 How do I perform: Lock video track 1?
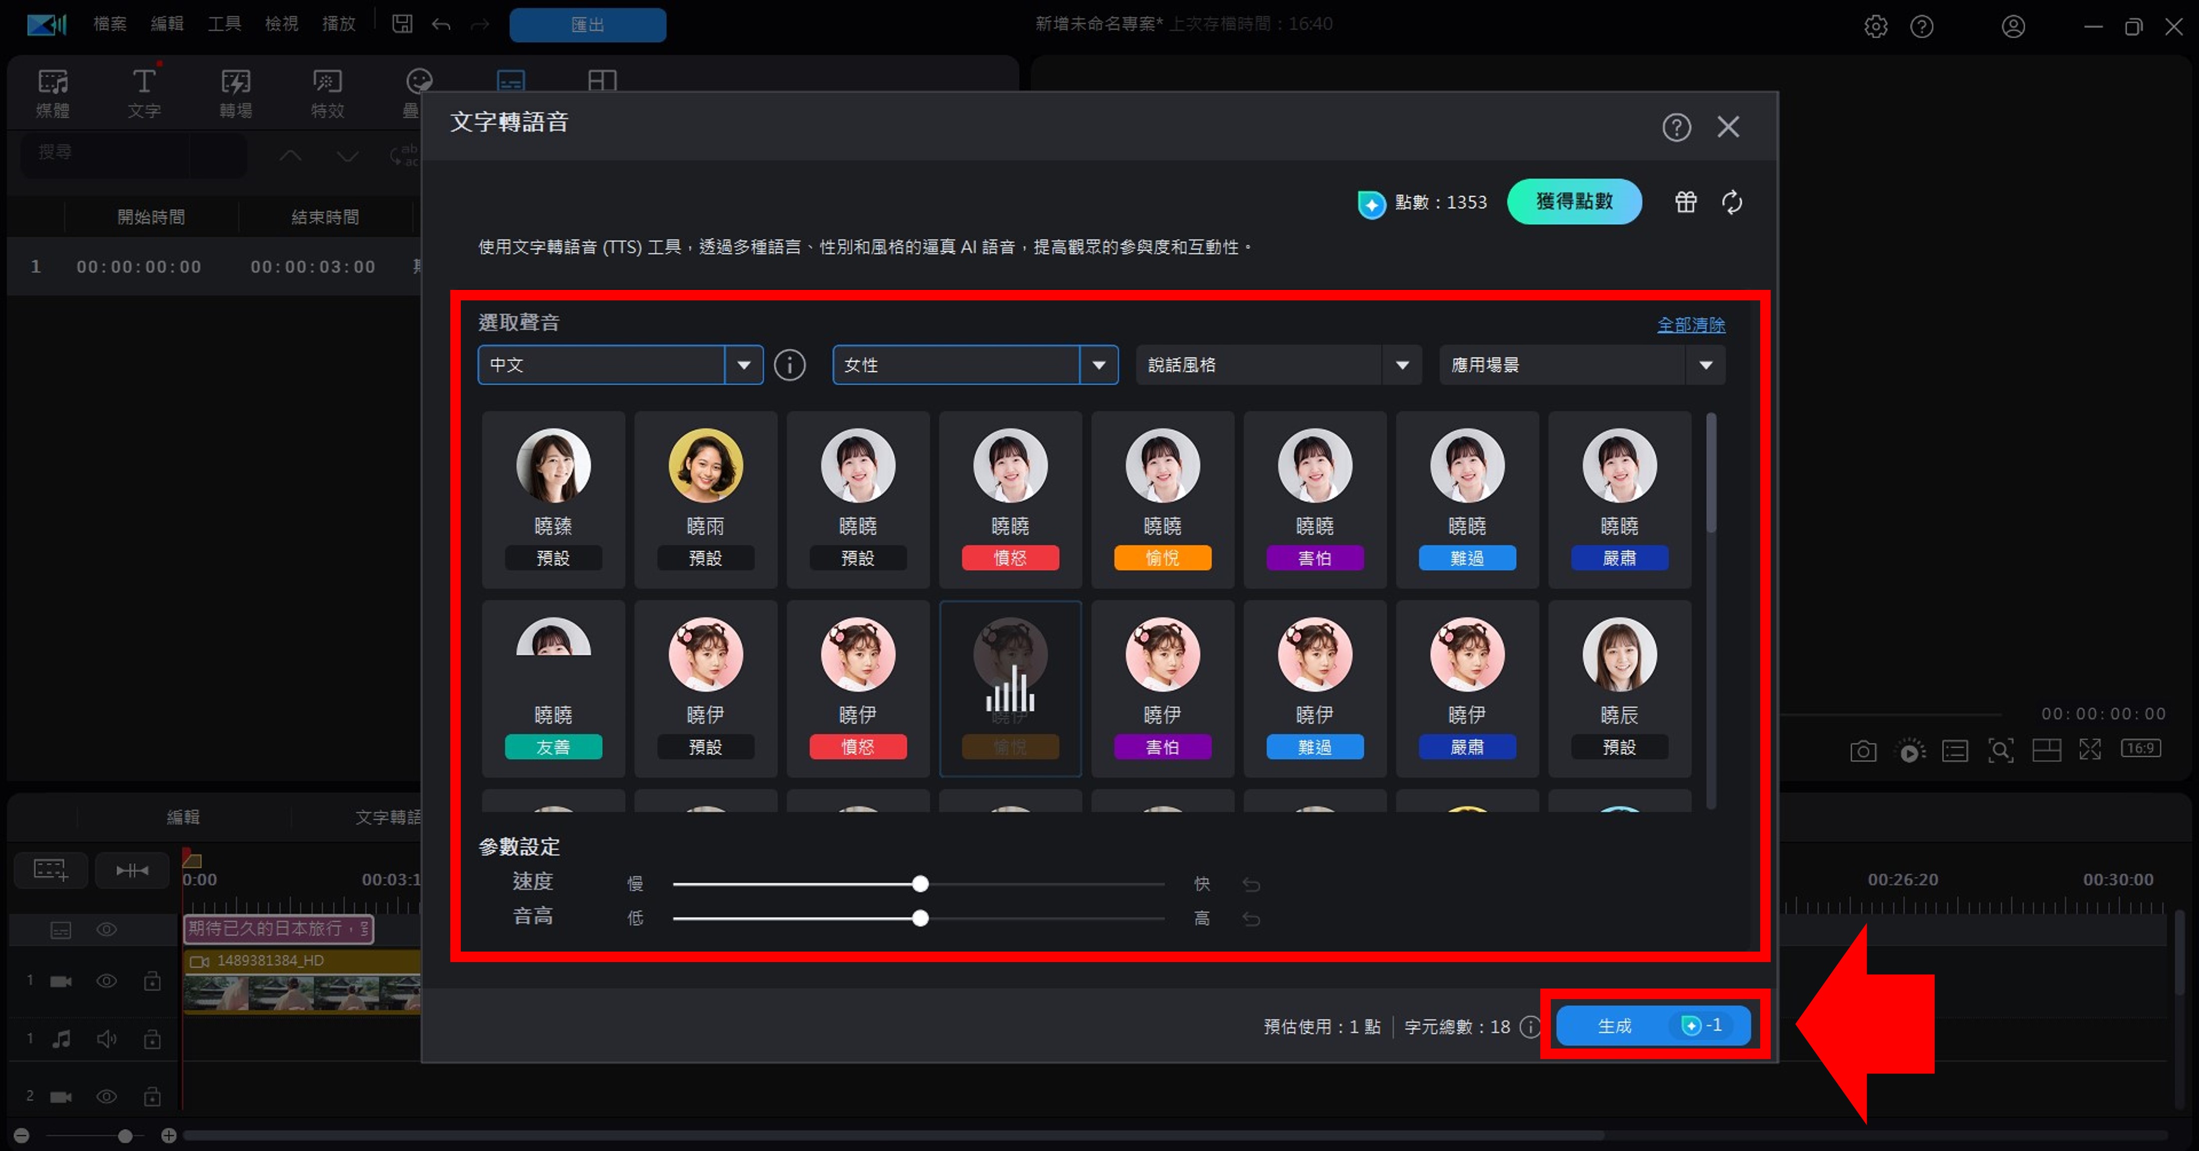tap(152, 981)
